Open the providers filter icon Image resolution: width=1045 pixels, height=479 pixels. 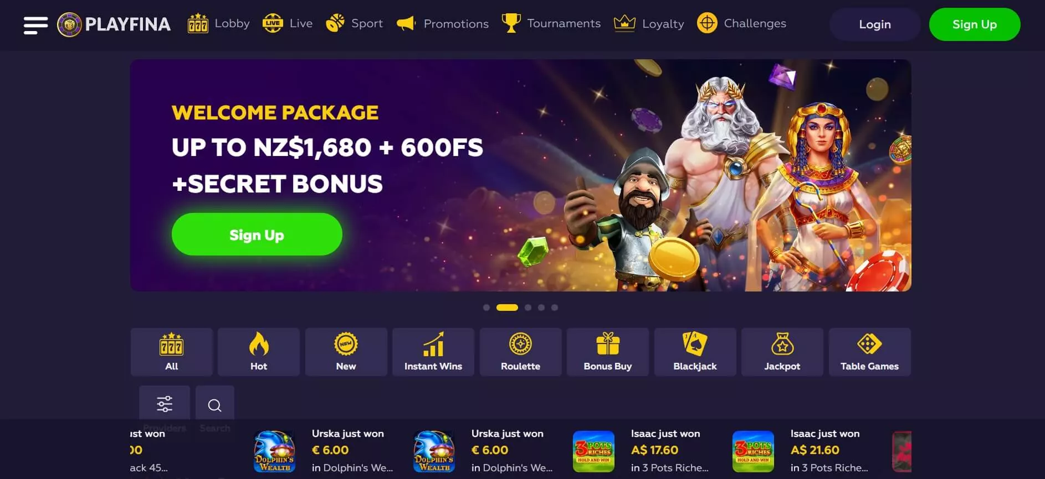tap(165, 404)
